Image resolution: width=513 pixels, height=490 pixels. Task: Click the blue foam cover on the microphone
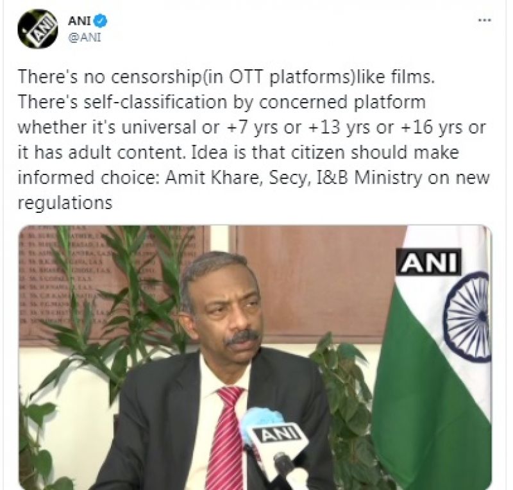[x=261, y=418]
